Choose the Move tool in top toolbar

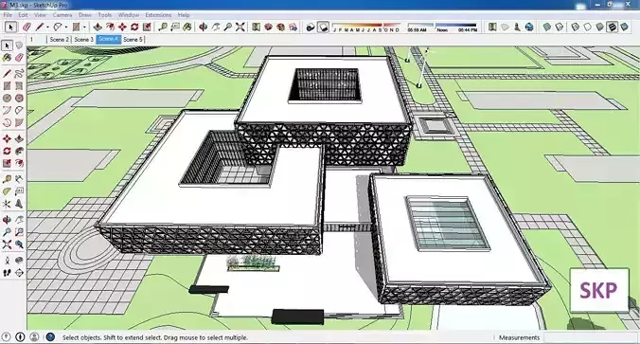tap(122, 27)
